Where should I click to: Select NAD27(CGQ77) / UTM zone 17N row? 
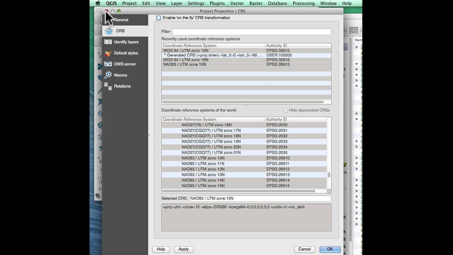click(245, 131)
